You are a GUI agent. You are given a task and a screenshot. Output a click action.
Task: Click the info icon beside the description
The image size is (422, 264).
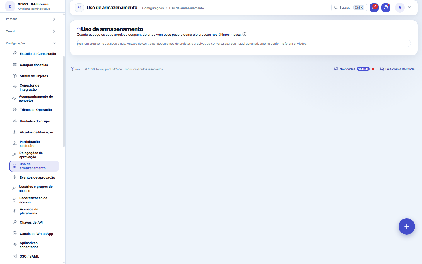pos(244,34)
